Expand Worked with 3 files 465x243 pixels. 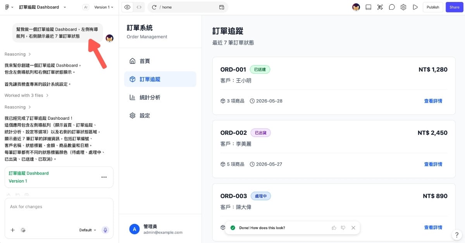pyautogui.click(x=26, y=95)
